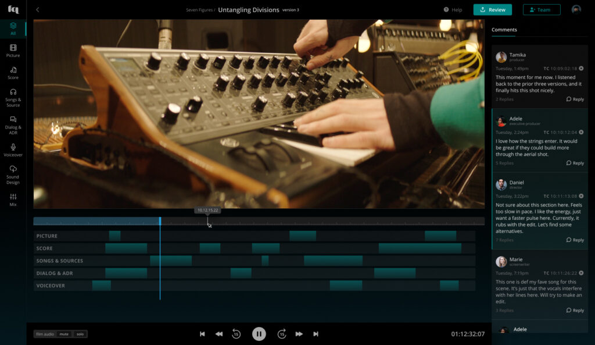
Task: Click the Team button
Action: (541, 10)
